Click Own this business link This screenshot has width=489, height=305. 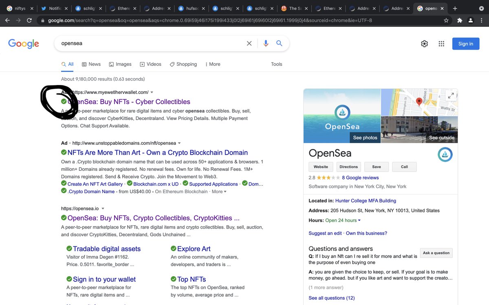pyautogui.click(x=366, y=233)
